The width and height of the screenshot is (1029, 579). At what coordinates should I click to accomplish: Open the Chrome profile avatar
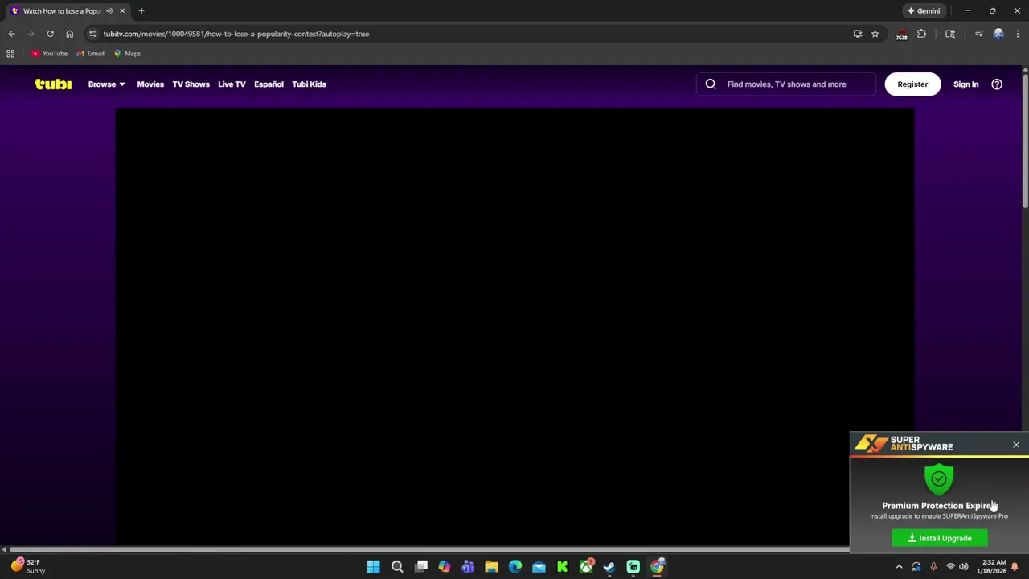pos(998,34)
